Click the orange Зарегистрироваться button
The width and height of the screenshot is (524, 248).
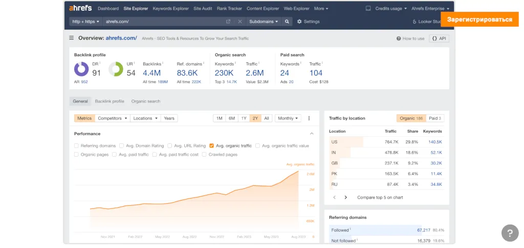coord(480,19)
